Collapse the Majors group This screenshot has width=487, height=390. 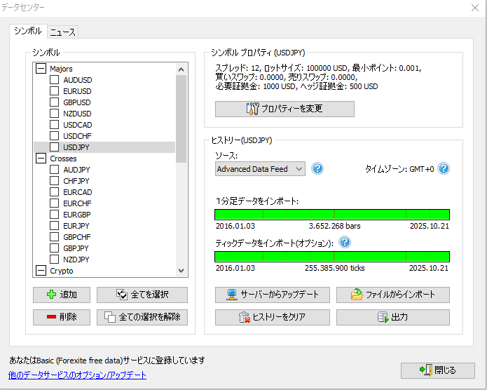[41, 69]
